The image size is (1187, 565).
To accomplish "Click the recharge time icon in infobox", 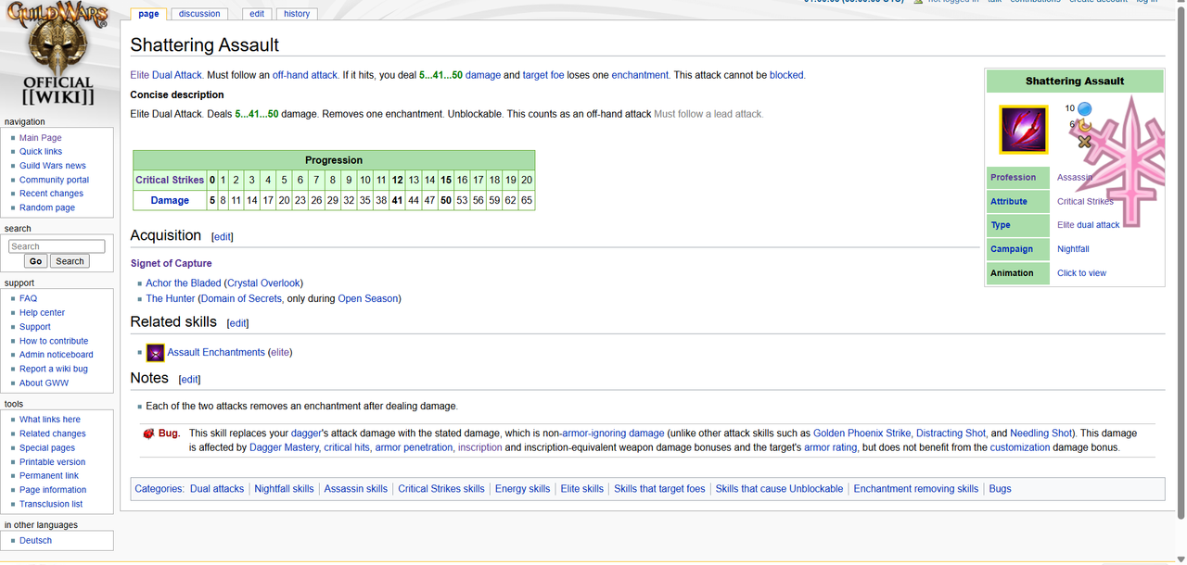I will [1084, 125].
